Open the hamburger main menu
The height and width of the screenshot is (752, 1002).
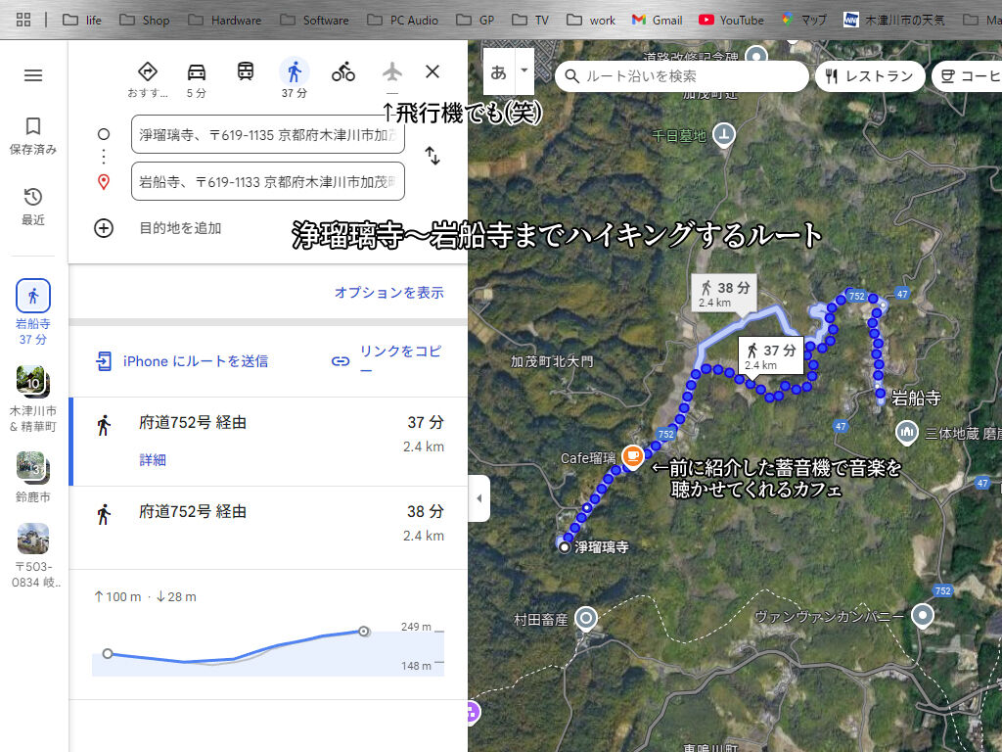tap(33, 75)
